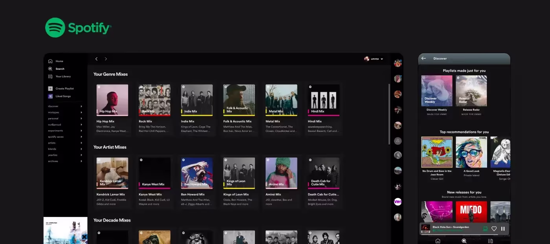The image size is (550, 244).
Task: Tap the connect device icon in the mobile player
Action: pos(485,229)
